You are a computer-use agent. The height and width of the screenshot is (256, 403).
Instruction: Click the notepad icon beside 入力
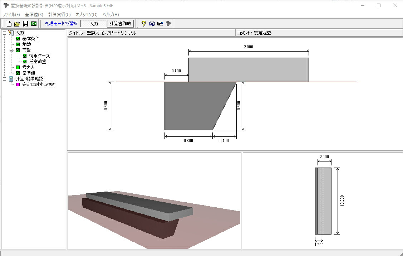(x=11, y=33)
